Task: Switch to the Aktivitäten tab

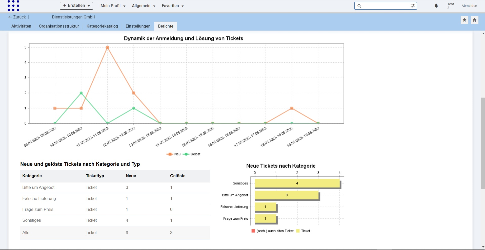Action: tap(21, 26)
